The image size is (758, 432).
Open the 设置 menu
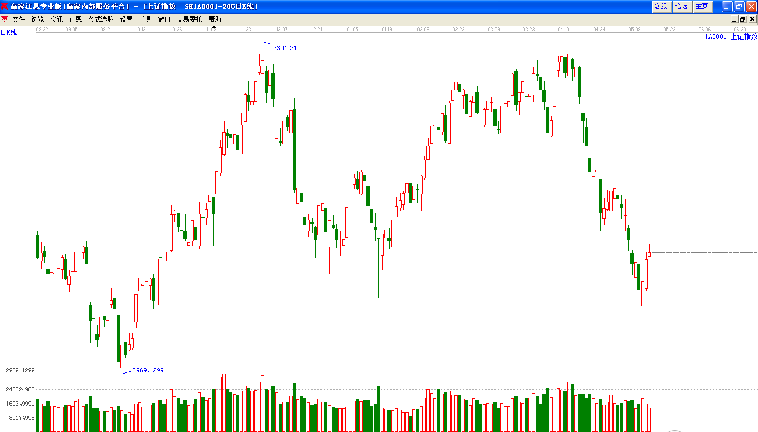[x=127, y=19]
